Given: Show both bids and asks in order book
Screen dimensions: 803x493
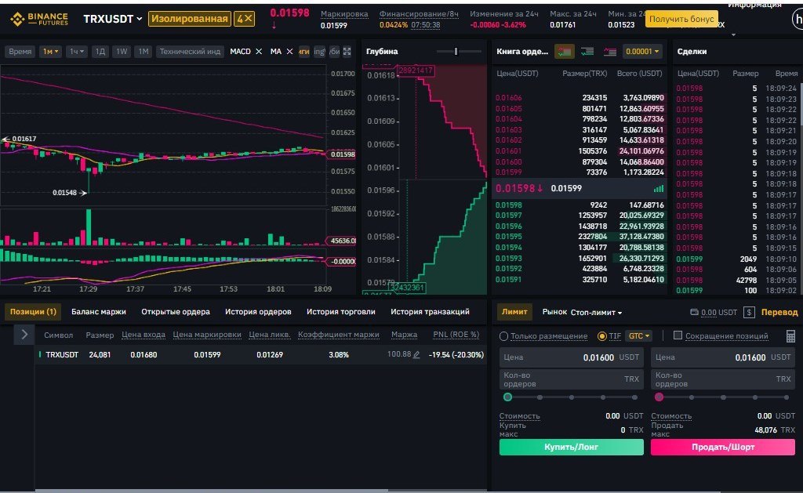Looking at the screenshot, I should pyautogui.click(x=565, y=51).
